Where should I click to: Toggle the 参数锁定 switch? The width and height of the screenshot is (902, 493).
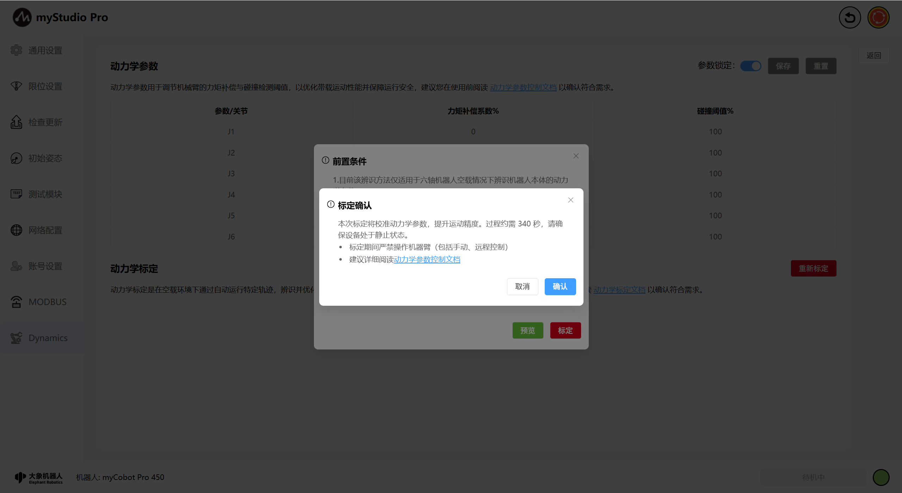tap(750, 66)
